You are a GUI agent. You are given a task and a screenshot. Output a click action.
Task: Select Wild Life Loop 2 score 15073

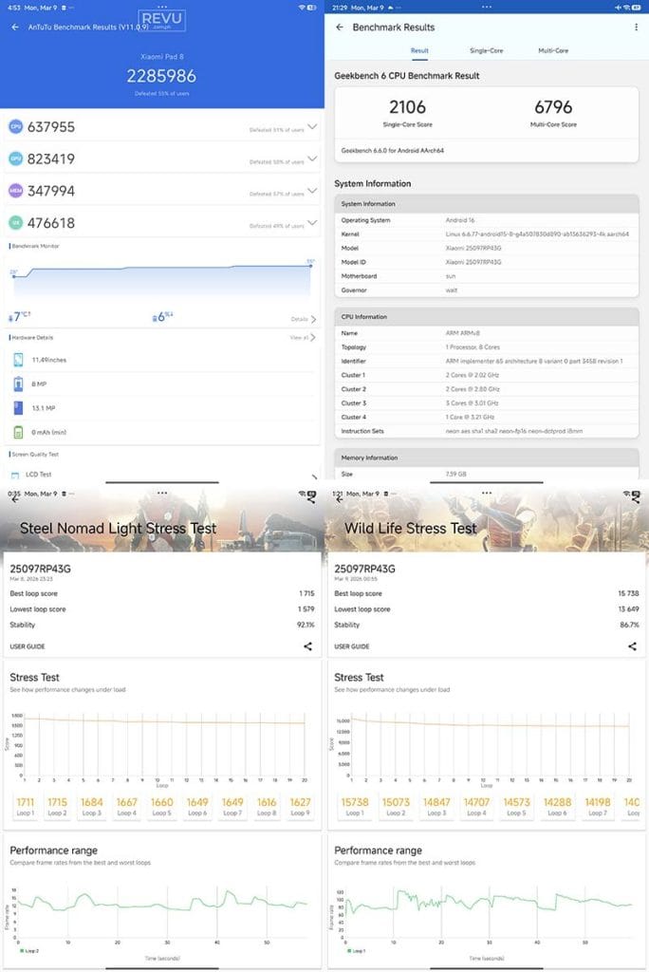pyautogui.click(x=396, y=806)
